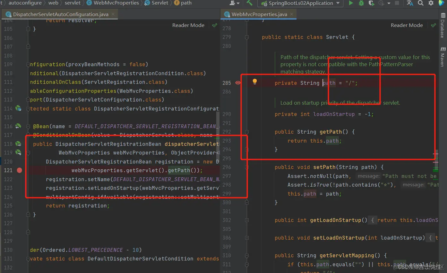Build project with the hammer icon

[249, 3]
